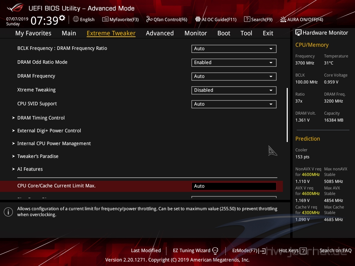
Task: Expand AI Features submenu
Action: click(28, 169)
